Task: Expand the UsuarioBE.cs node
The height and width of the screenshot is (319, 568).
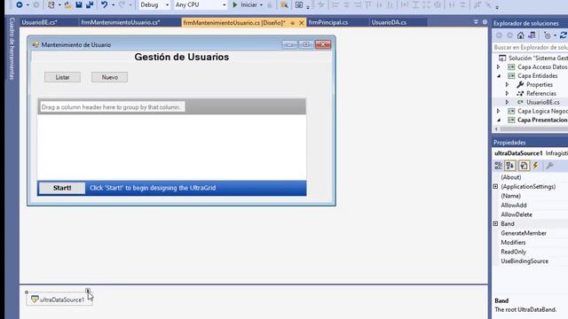Action: click(x=507, y=103)
